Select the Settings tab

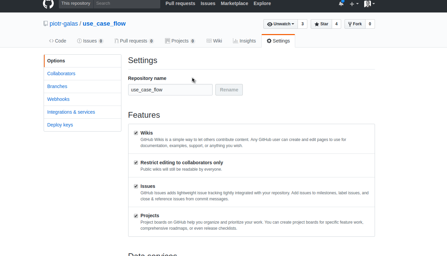click(x=278, y=41)
